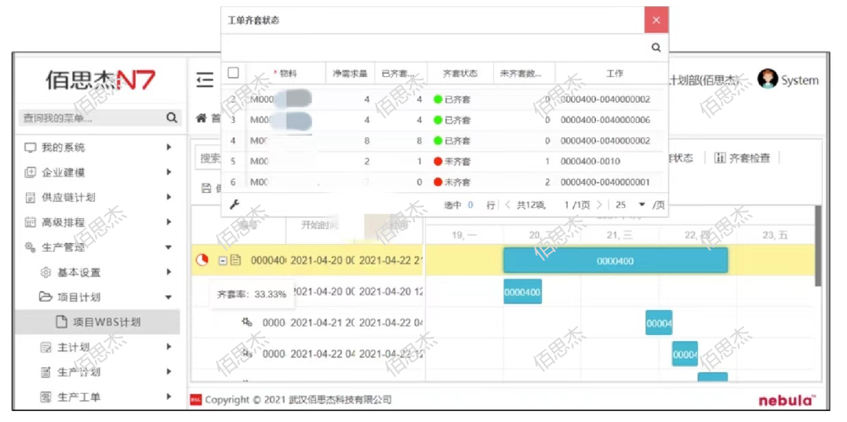Expand the 供应链计划 arrow

click(169, 197)
